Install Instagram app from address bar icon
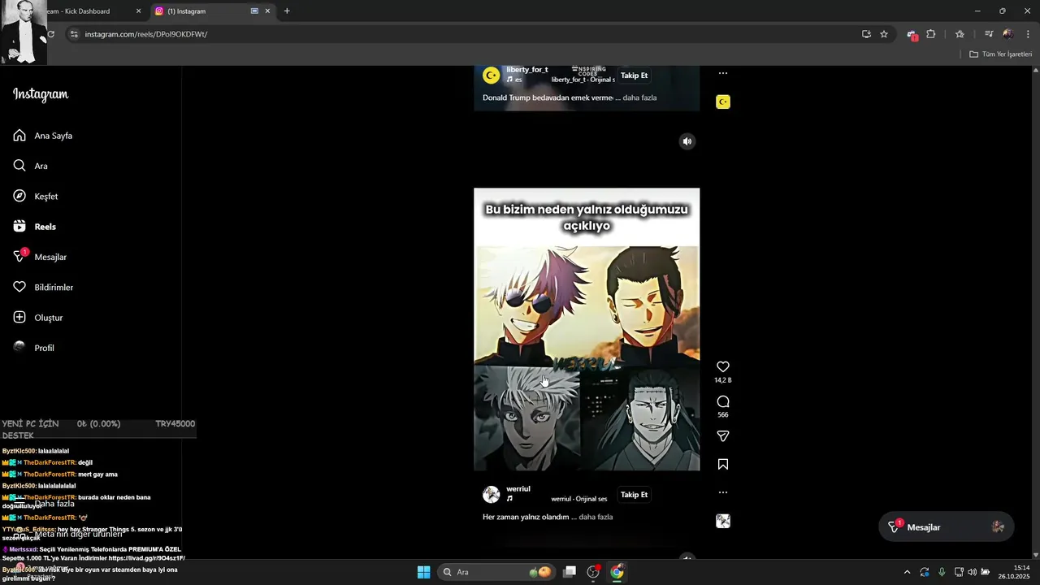The height and width of the screenshot is (585, 1040). pyautogui.click(x=866, y=34)
